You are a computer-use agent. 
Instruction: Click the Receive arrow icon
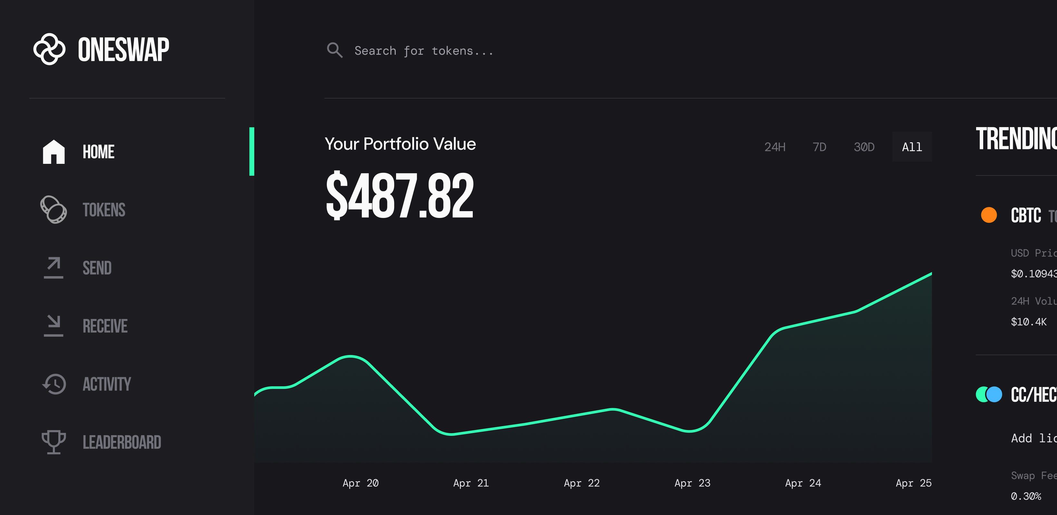click(54, 326)
